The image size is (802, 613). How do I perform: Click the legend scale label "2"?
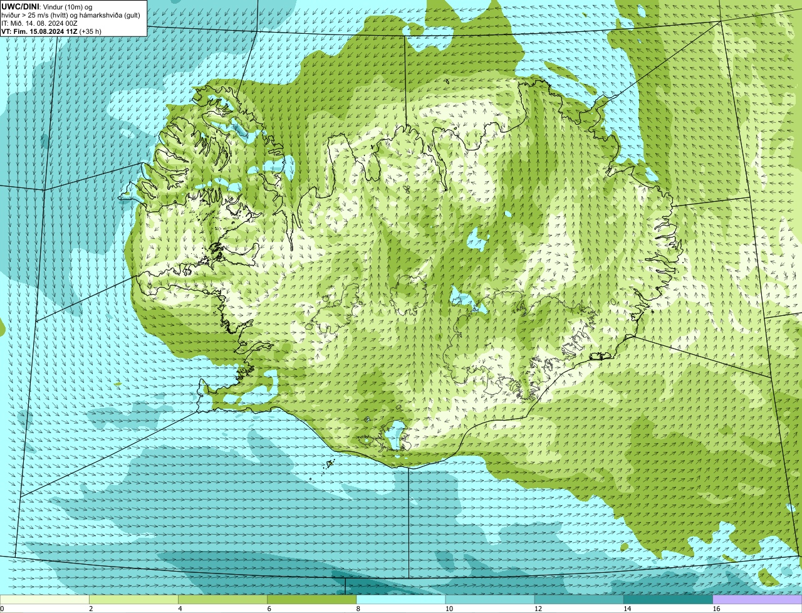point(91,609)
